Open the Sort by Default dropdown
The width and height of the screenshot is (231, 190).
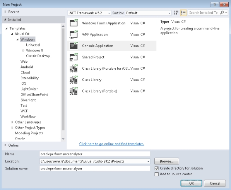[148, 13]
